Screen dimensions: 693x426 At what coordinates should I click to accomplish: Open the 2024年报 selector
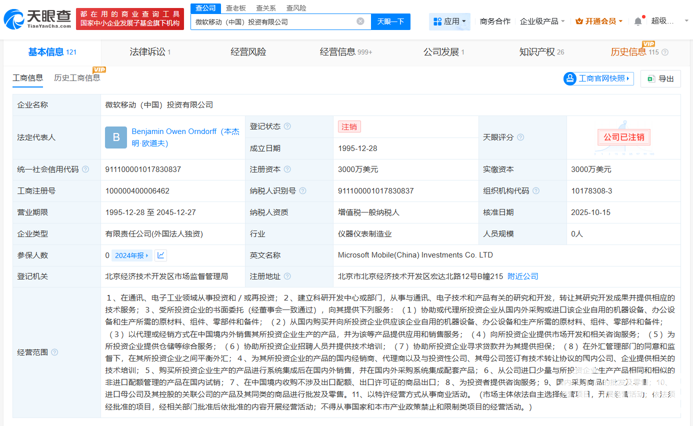point(131,255)
